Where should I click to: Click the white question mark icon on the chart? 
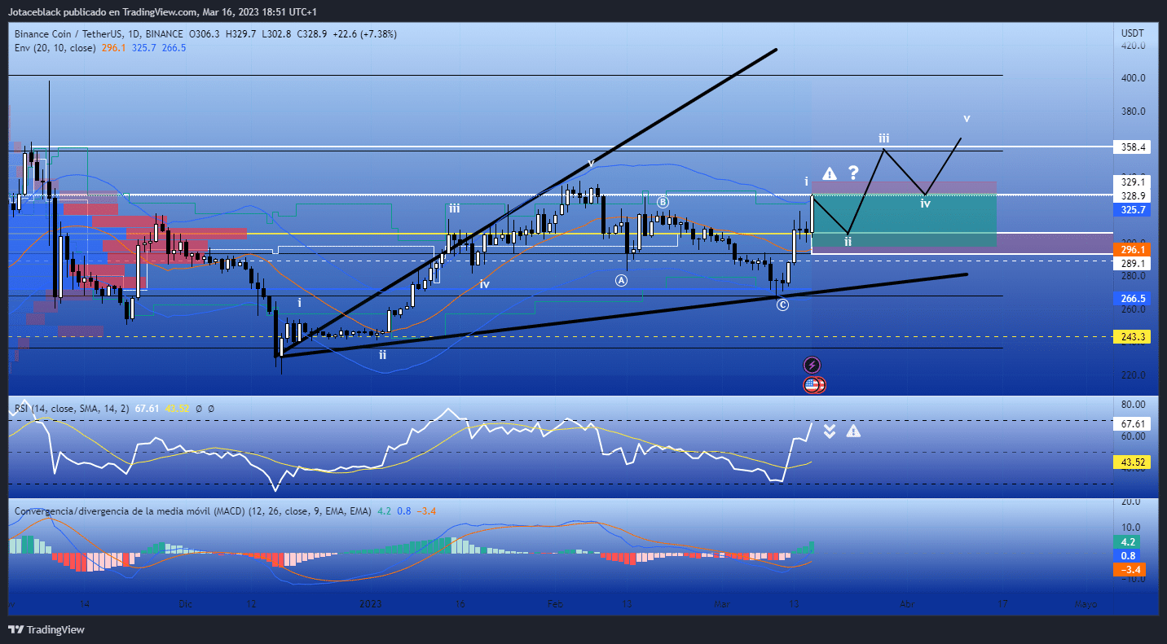pyautogui.click(x=853, y=173)
